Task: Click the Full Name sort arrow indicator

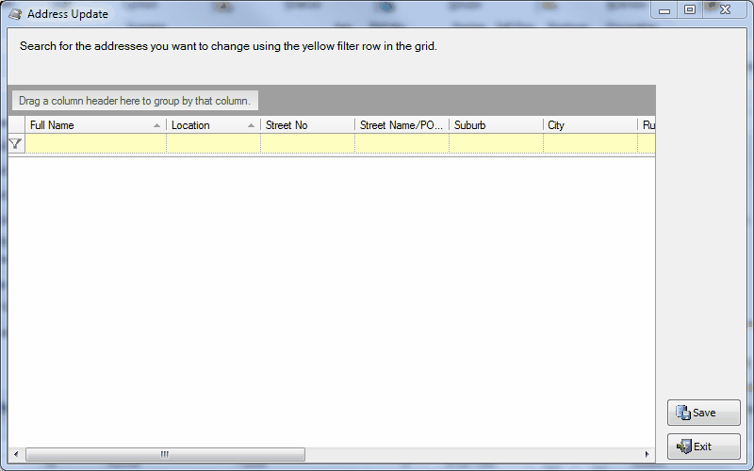Action: pos(156,125)
